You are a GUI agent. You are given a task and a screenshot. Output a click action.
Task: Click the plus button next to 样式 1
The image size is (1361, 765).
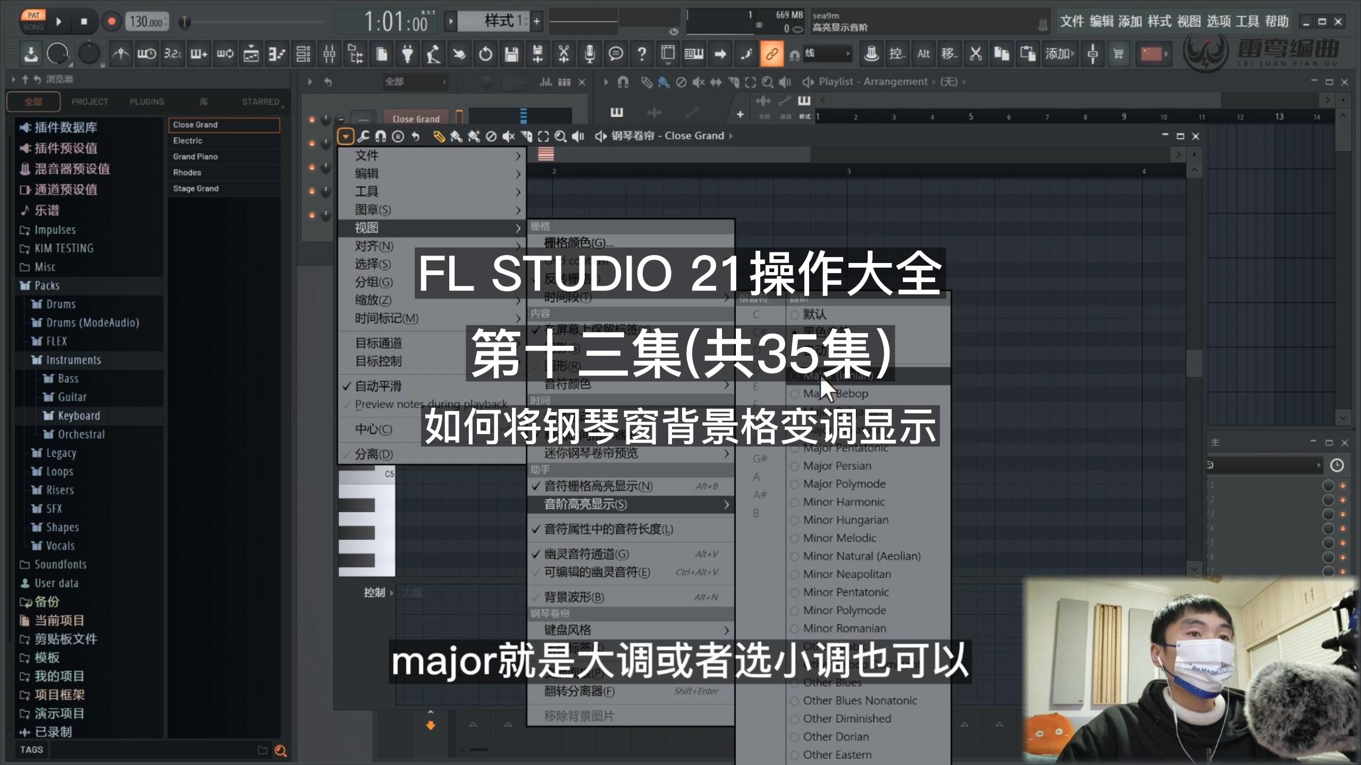point(536,21)
